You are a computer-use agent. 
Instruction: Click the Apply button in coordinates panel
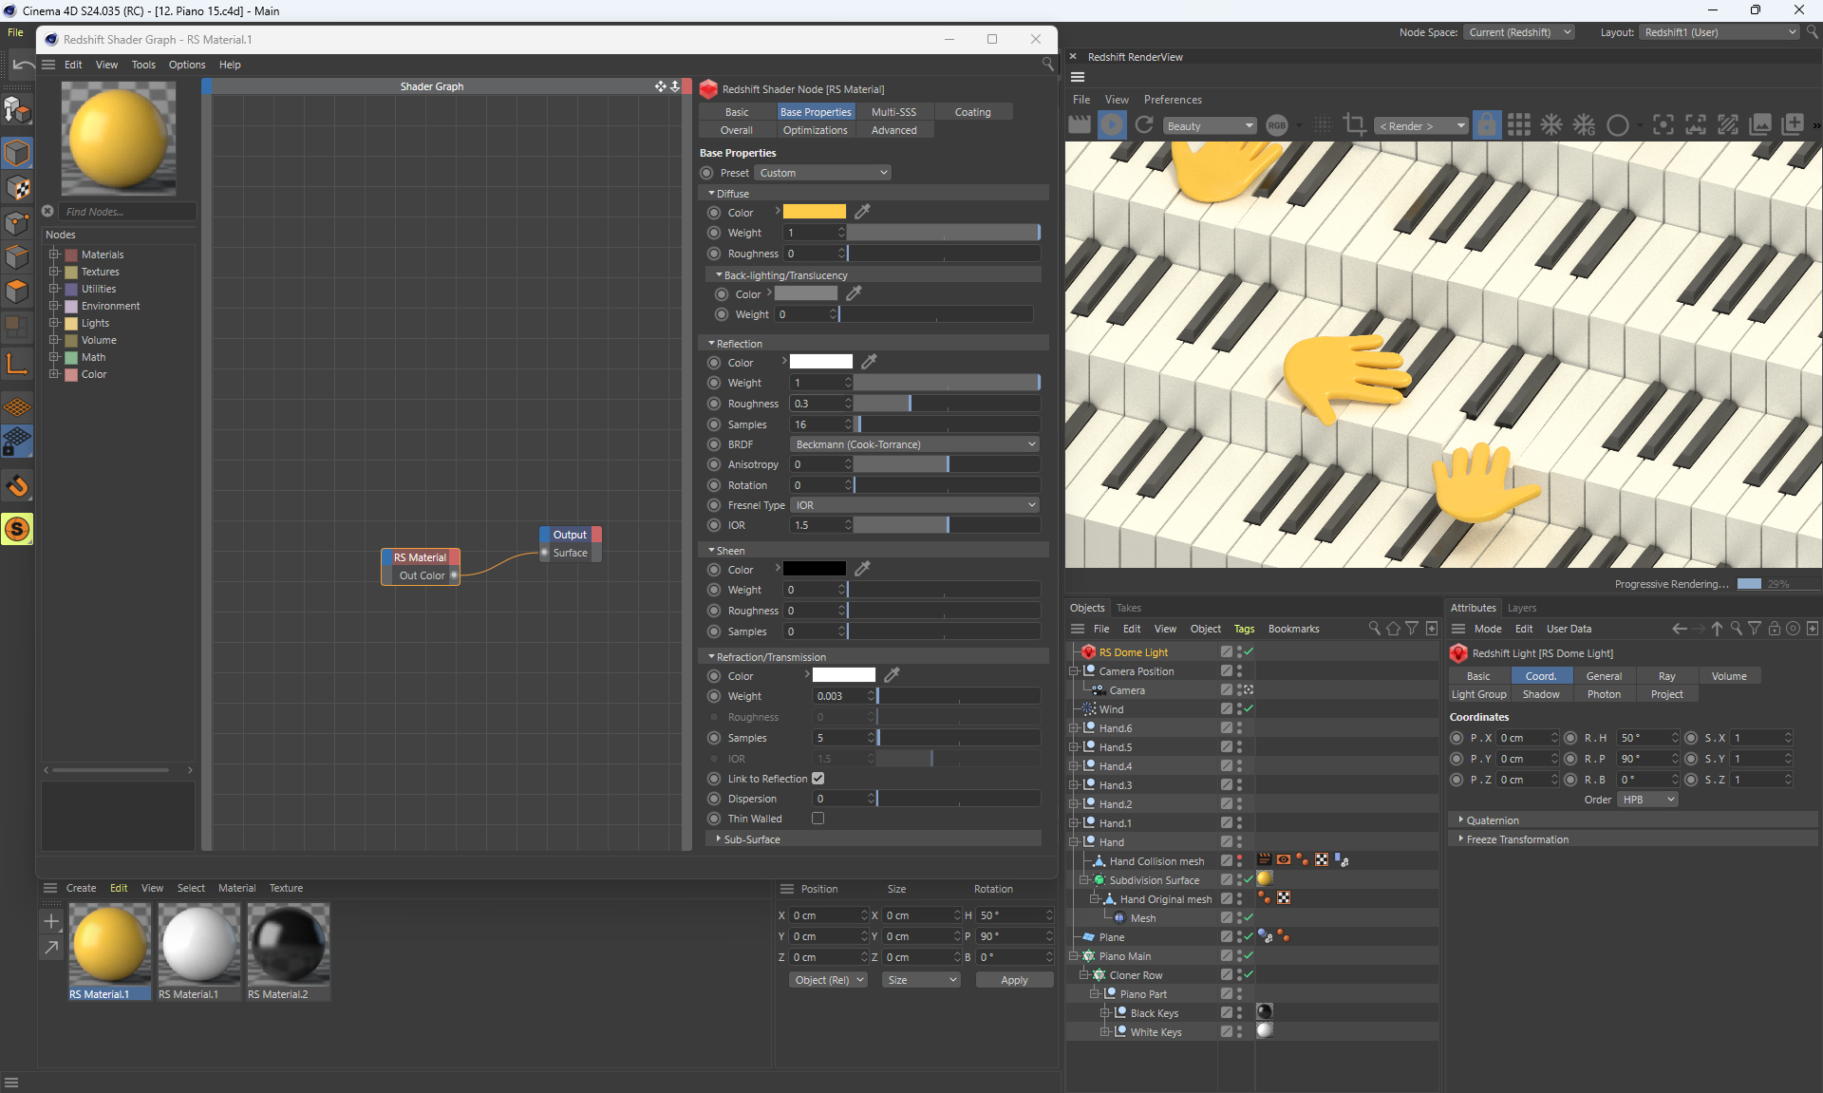coord(1014,980)
